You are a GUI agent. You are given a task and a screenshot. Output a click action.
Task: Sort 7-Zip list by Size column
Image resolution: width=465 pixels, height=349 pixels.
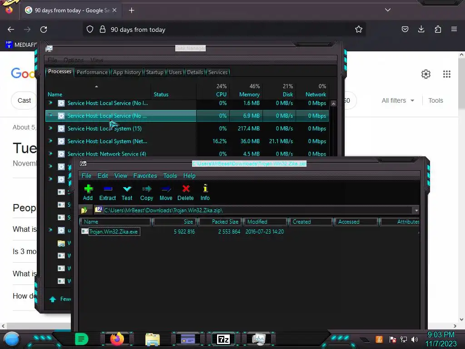[175, 222]
